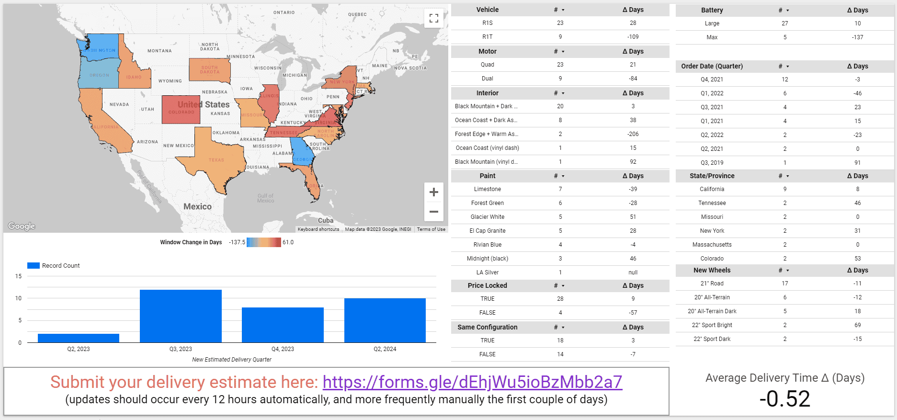Click Oregon on the map

click(98, 74)
